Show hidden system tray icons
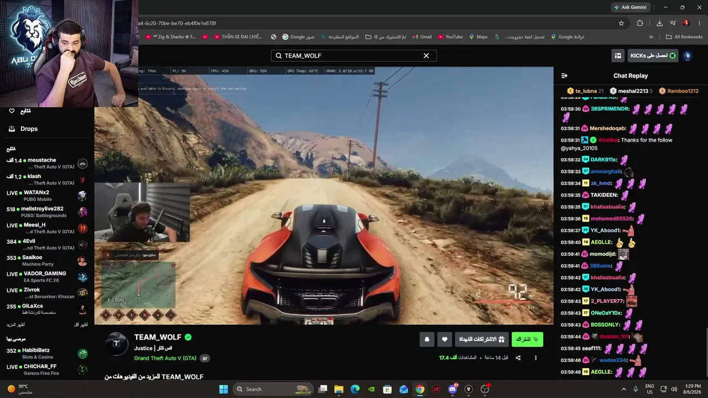This screenshot has height=398, width=708. coord(624,389)
